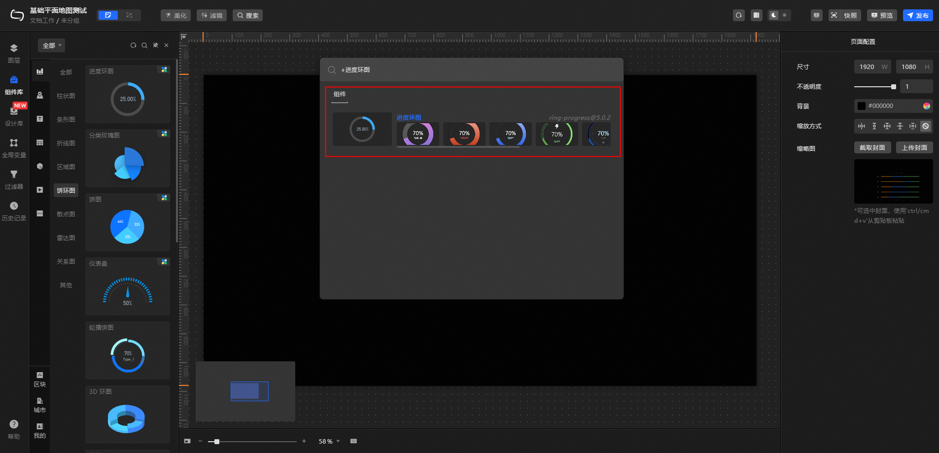939x453 pixels.
Task: Click the 美化 beautify button
Action: click(x=176, y=15)
